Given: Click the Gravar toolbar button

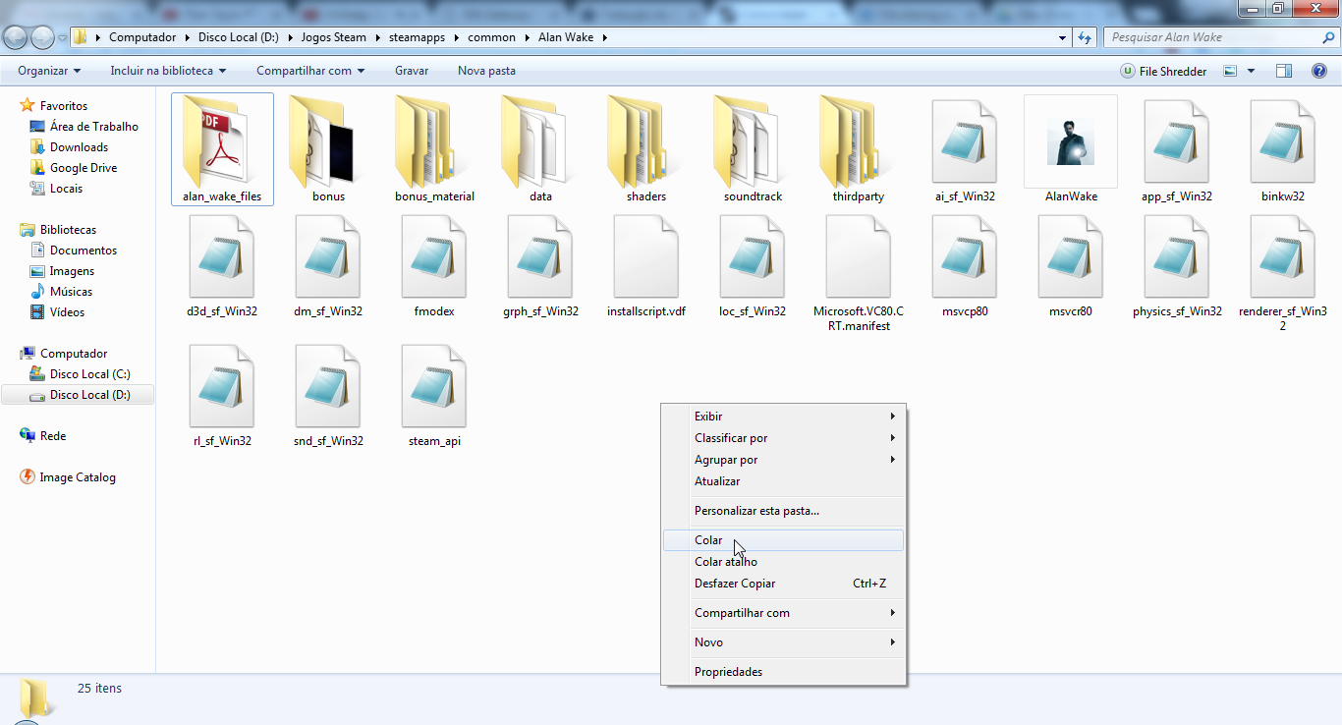Looking at the screenshot, I should coord(412,71).
